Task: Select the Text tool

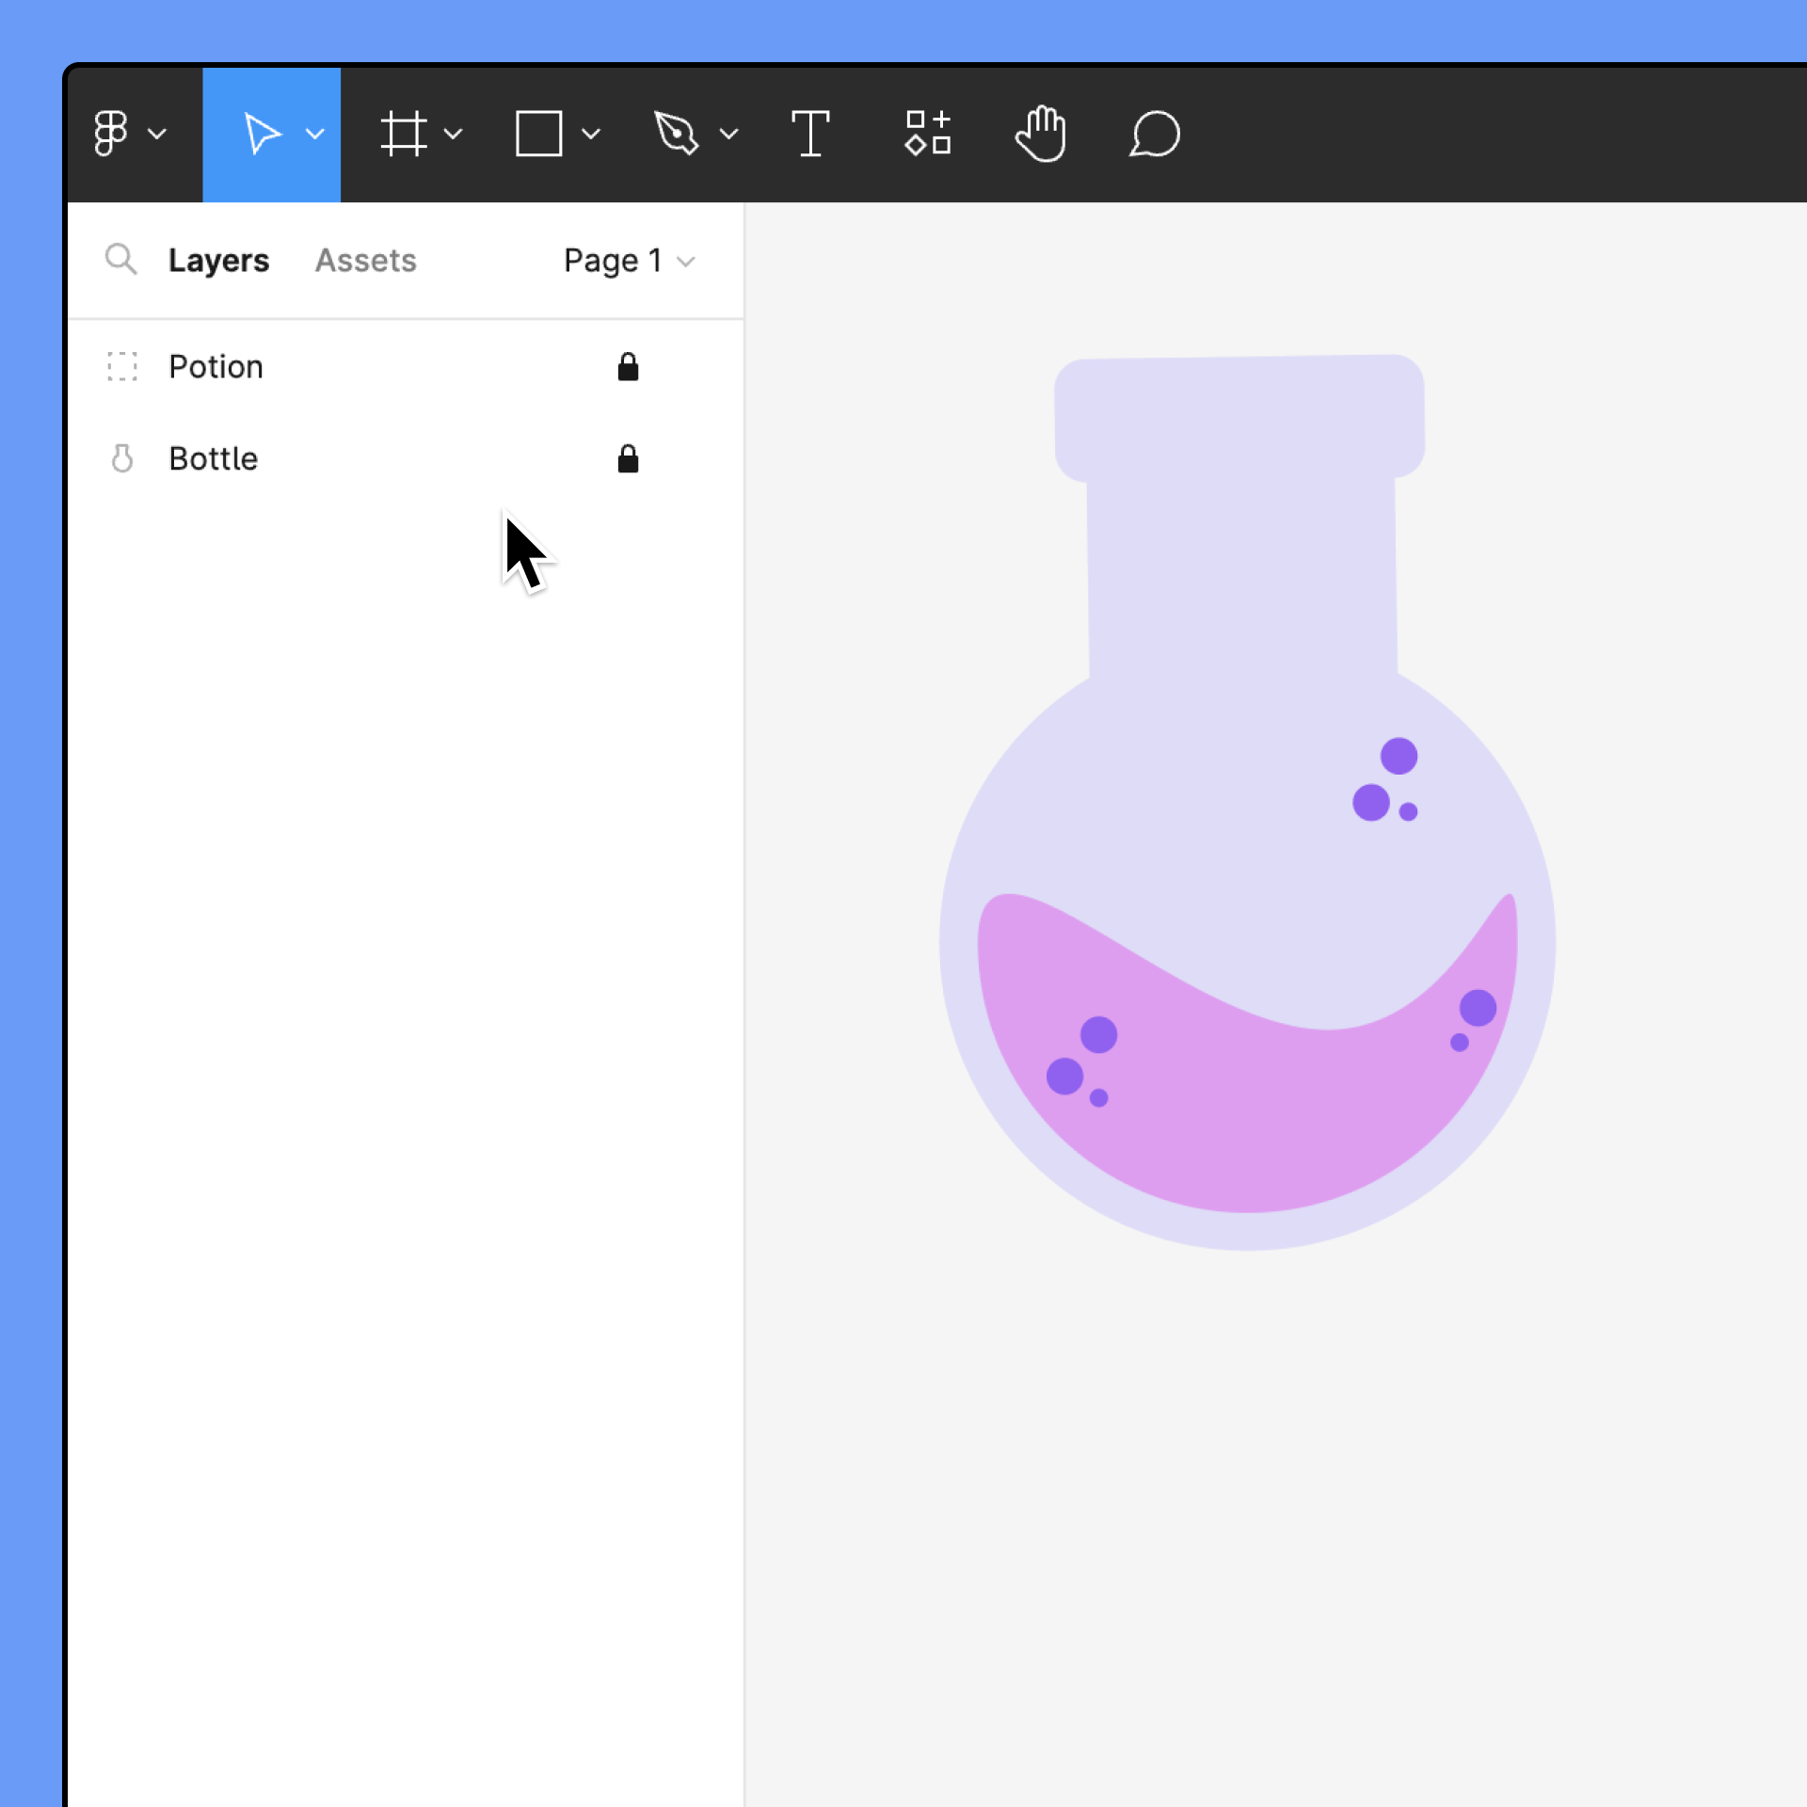Action: (809, 134)
